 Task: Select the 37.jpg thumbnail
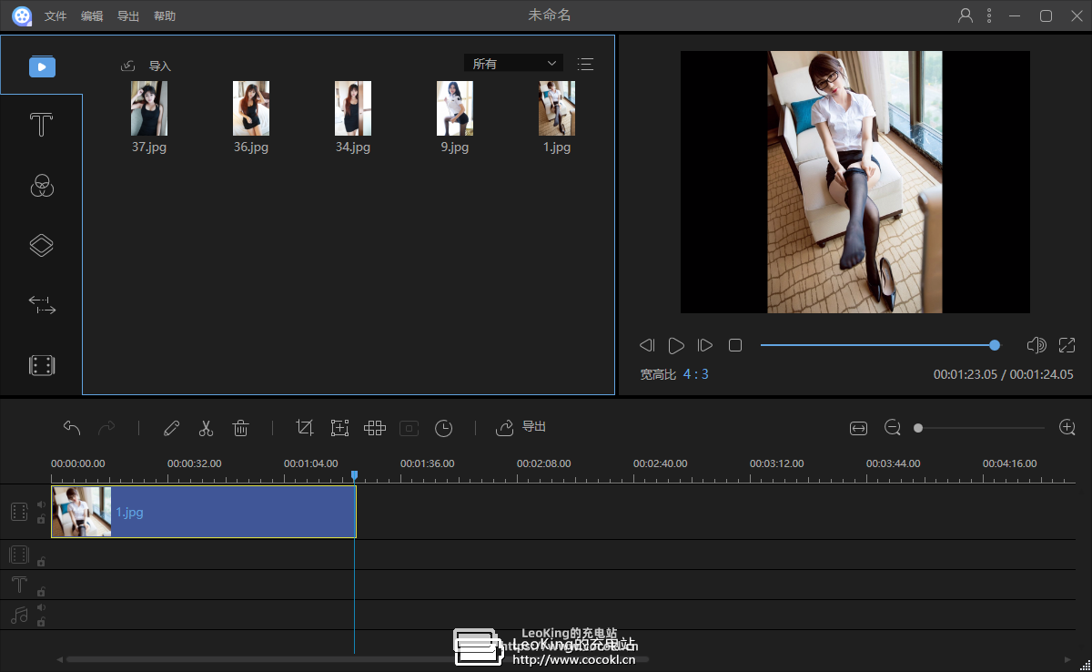point(149,108)
